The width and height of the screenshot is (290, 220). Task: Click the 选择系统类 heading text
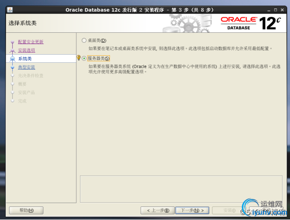click(x=22, y=23)
